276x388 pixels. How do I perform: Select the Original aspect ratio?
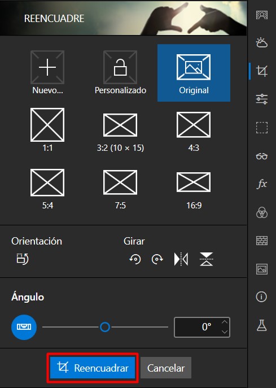(x=194, y=73)
